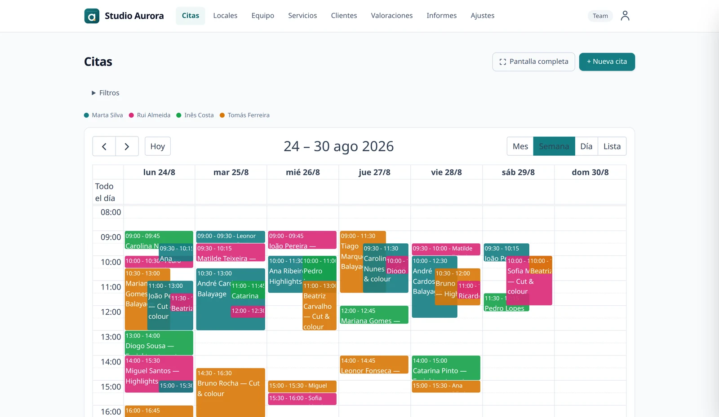Create an appointment with Nueva cita

[x=607, y=62]
